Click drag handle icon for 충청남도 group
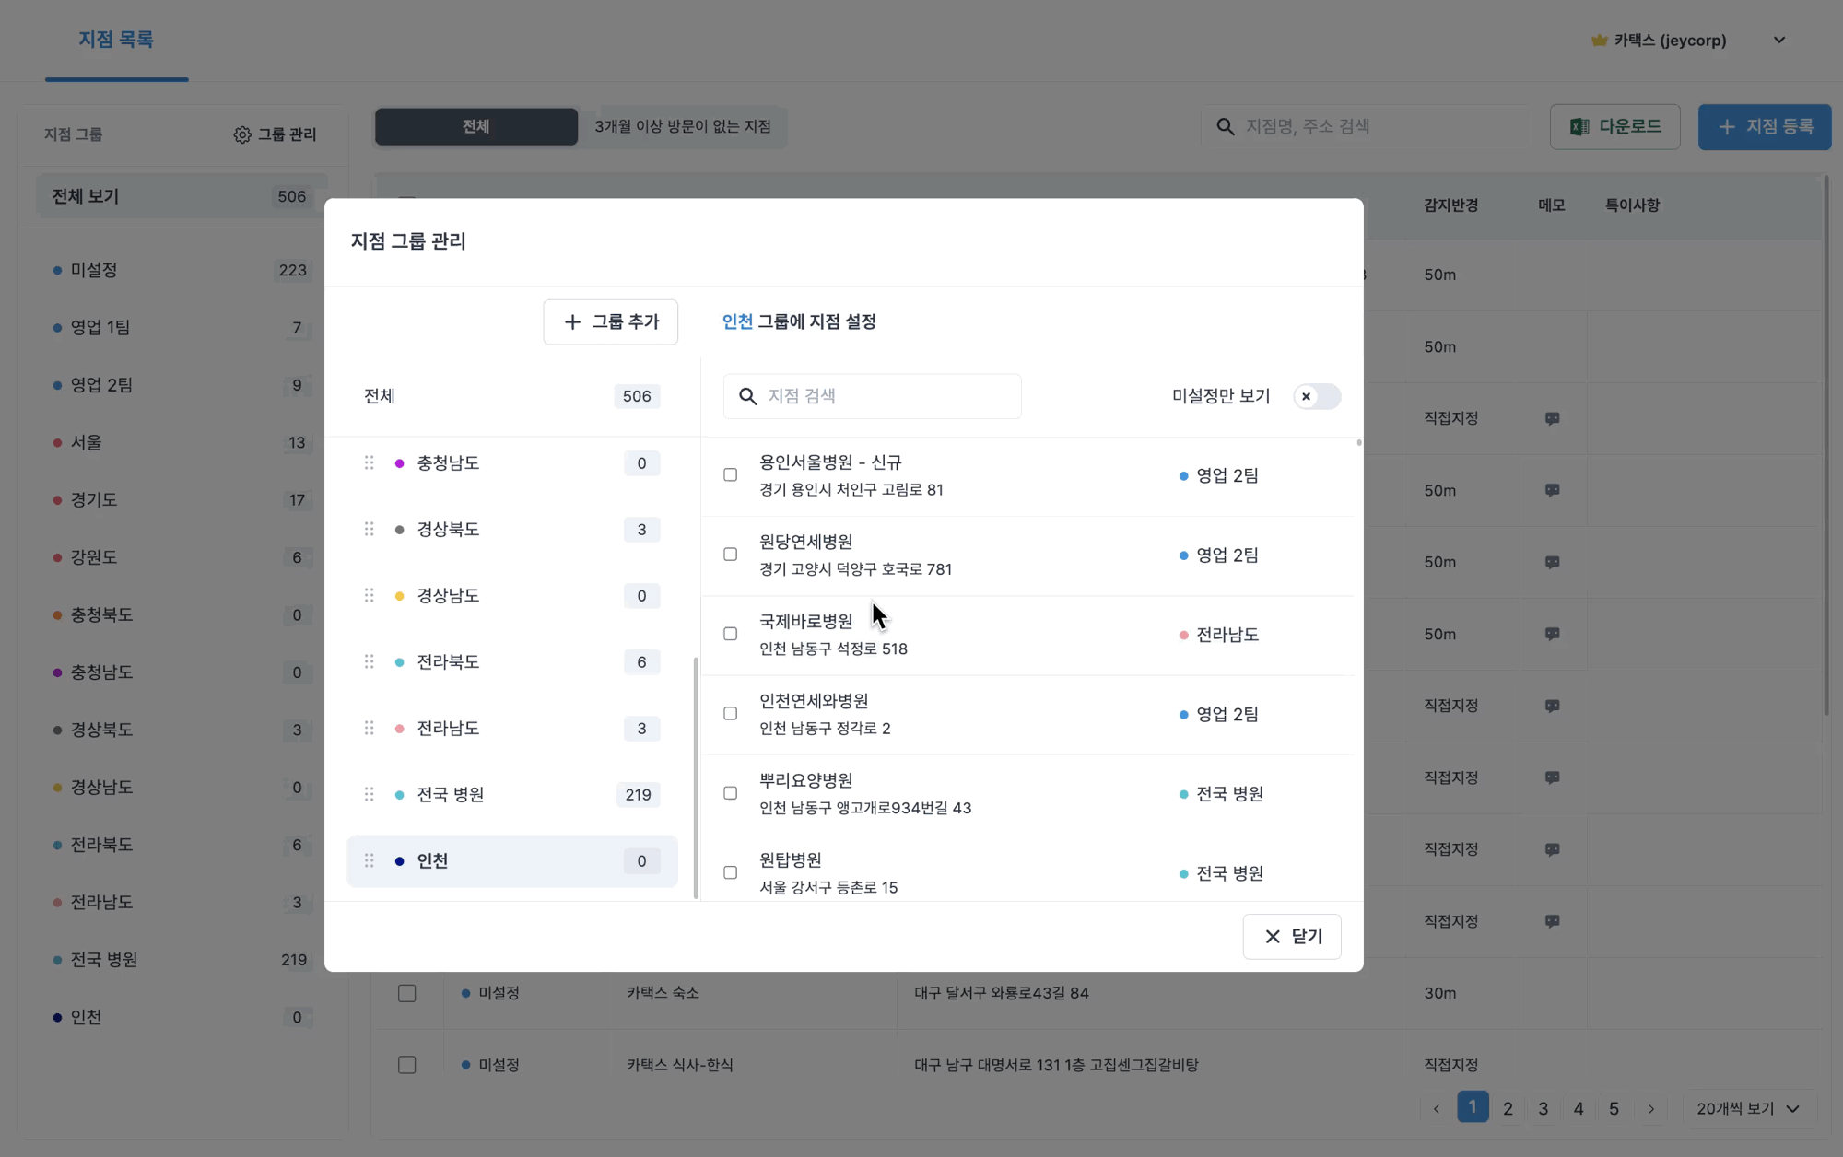The image size is (1843, 1157). [369, 462]
